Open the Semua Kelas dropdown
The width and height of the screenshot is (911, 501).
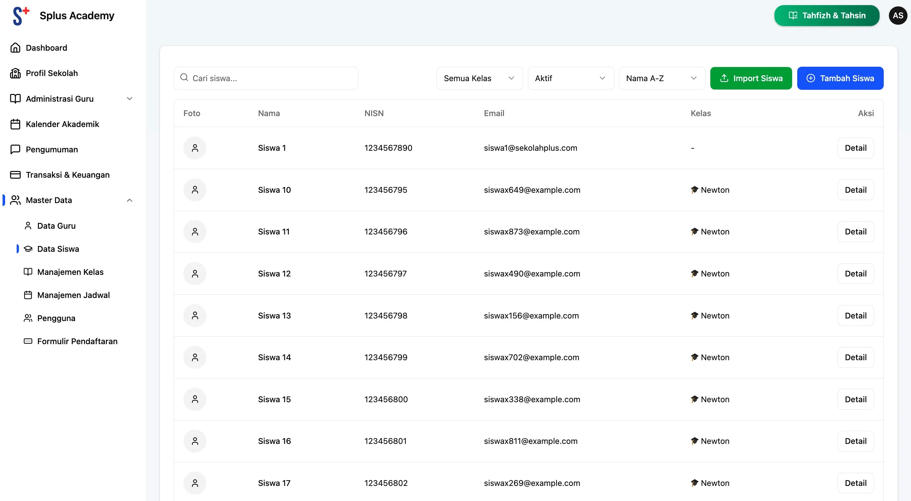coord(479,78)
